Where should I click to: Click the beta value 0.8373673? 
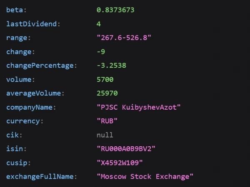tap(115, 10)
